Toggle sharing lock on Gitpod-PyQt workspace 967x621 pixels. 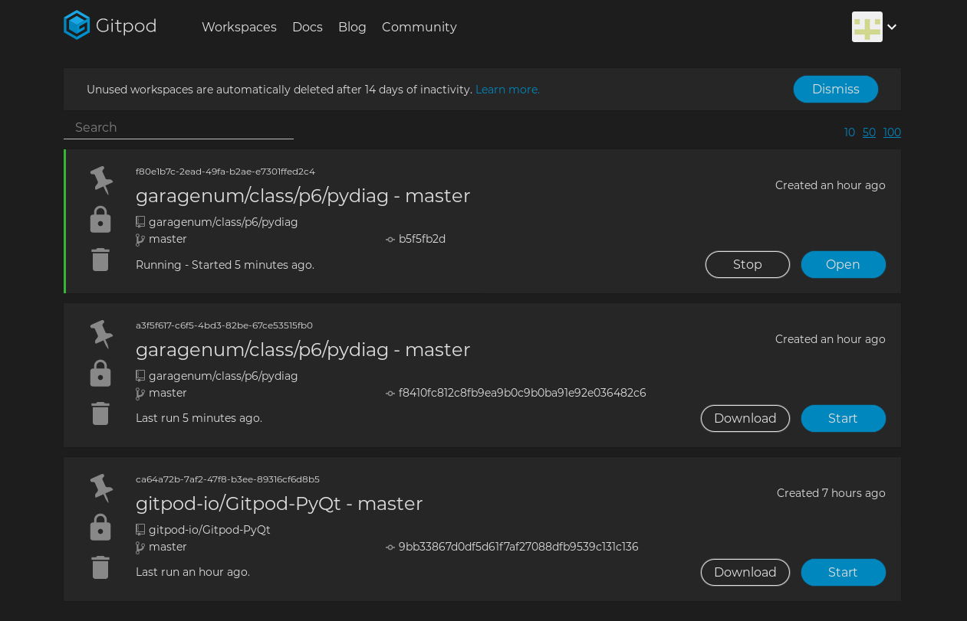[100, 527]
